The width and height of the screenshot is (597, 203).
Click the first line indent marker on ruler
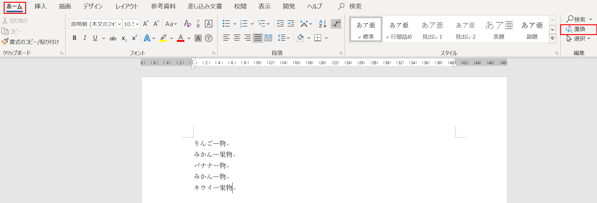click(193, 59)
